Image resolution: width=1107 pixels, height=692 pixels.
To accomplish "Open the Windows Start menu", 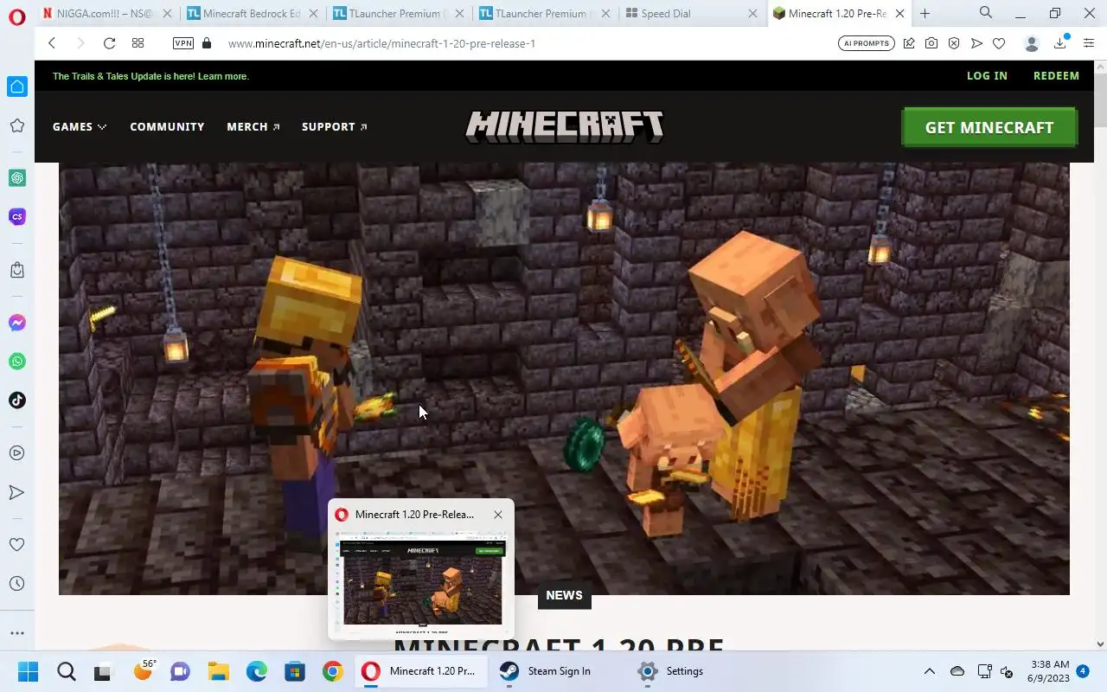I will pyautogui.click(x=28, y=671).
